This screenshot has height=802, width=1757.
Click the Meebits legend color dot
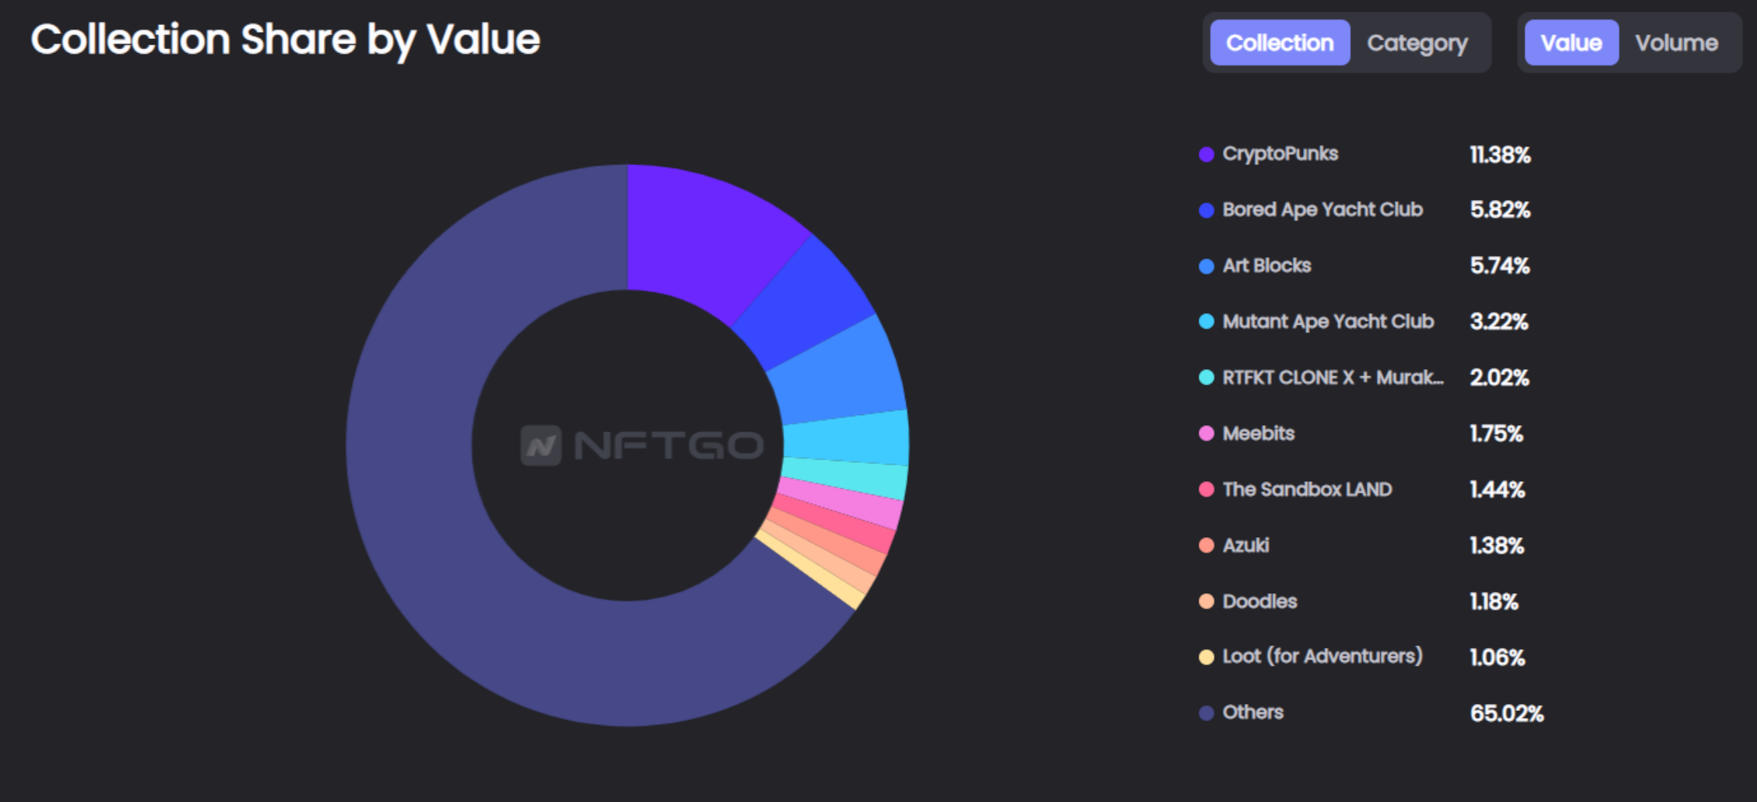[1206, 434]
